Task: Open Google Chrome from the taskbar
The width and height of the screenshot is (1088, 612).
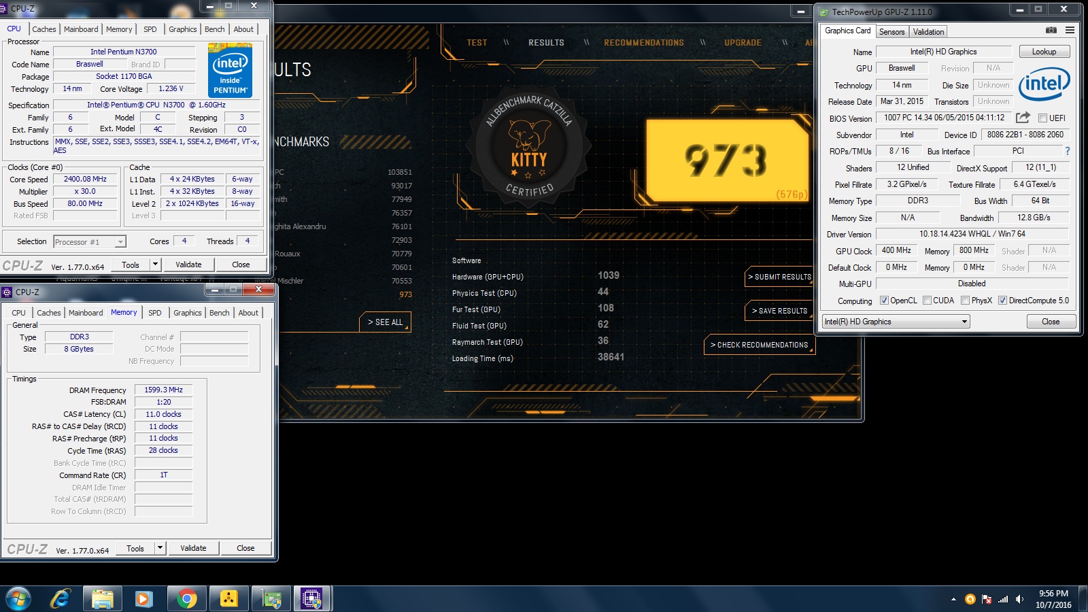Action: tap(186, 598)
